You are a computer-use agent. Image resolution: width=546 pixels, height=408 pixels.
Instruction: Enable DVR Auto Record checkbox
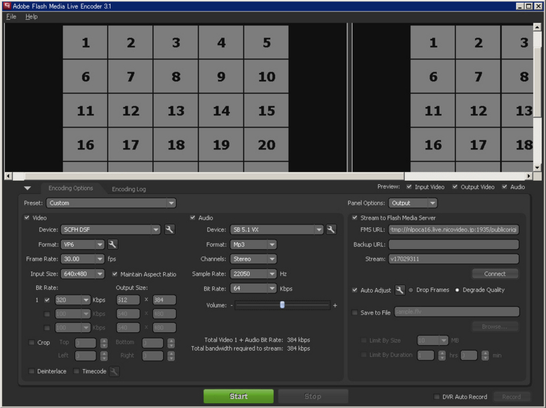(x=436, y=396)
